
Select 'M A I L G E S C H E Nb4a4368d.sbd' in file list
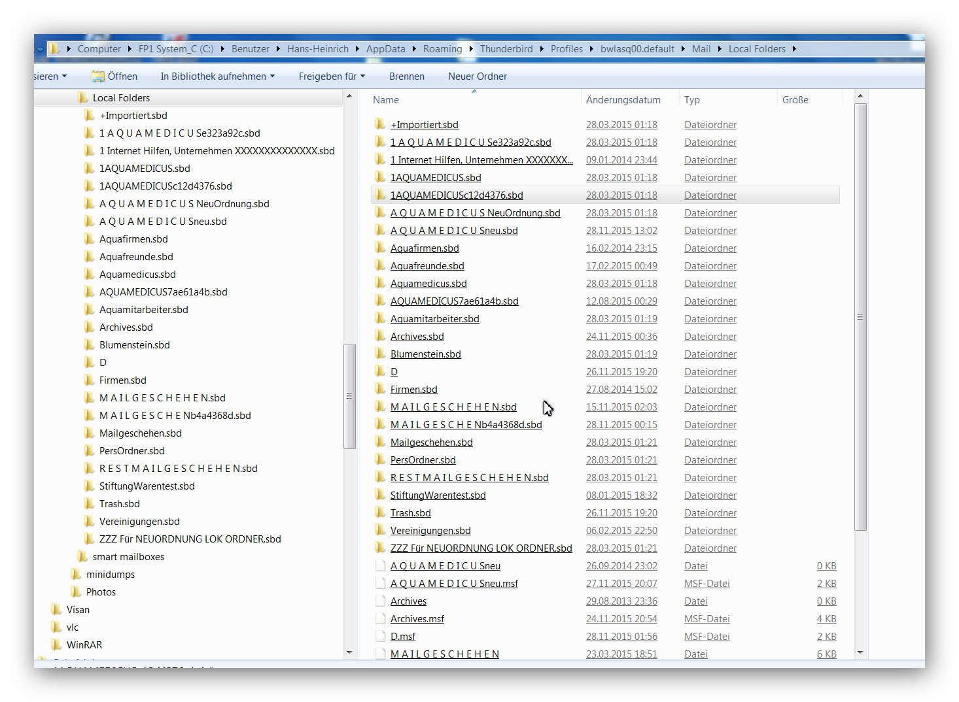click(x=466, y=424)
